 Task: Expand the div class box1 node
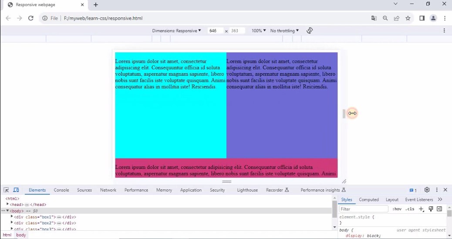[12, 217]
